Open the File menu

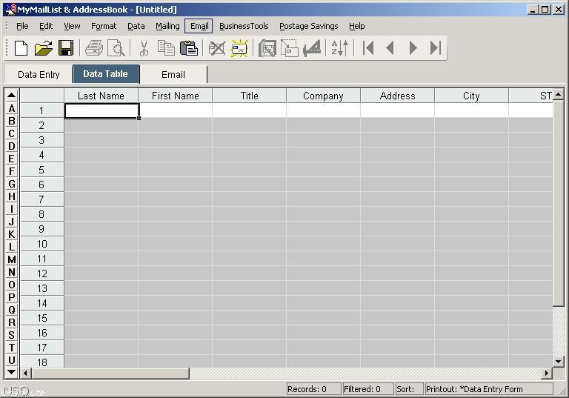pyautogui.click(x=22, y=26)
